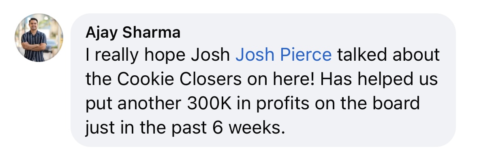477x153 pixels.
Task: Click 'just in the past' on last line
Action: [146, 128]
